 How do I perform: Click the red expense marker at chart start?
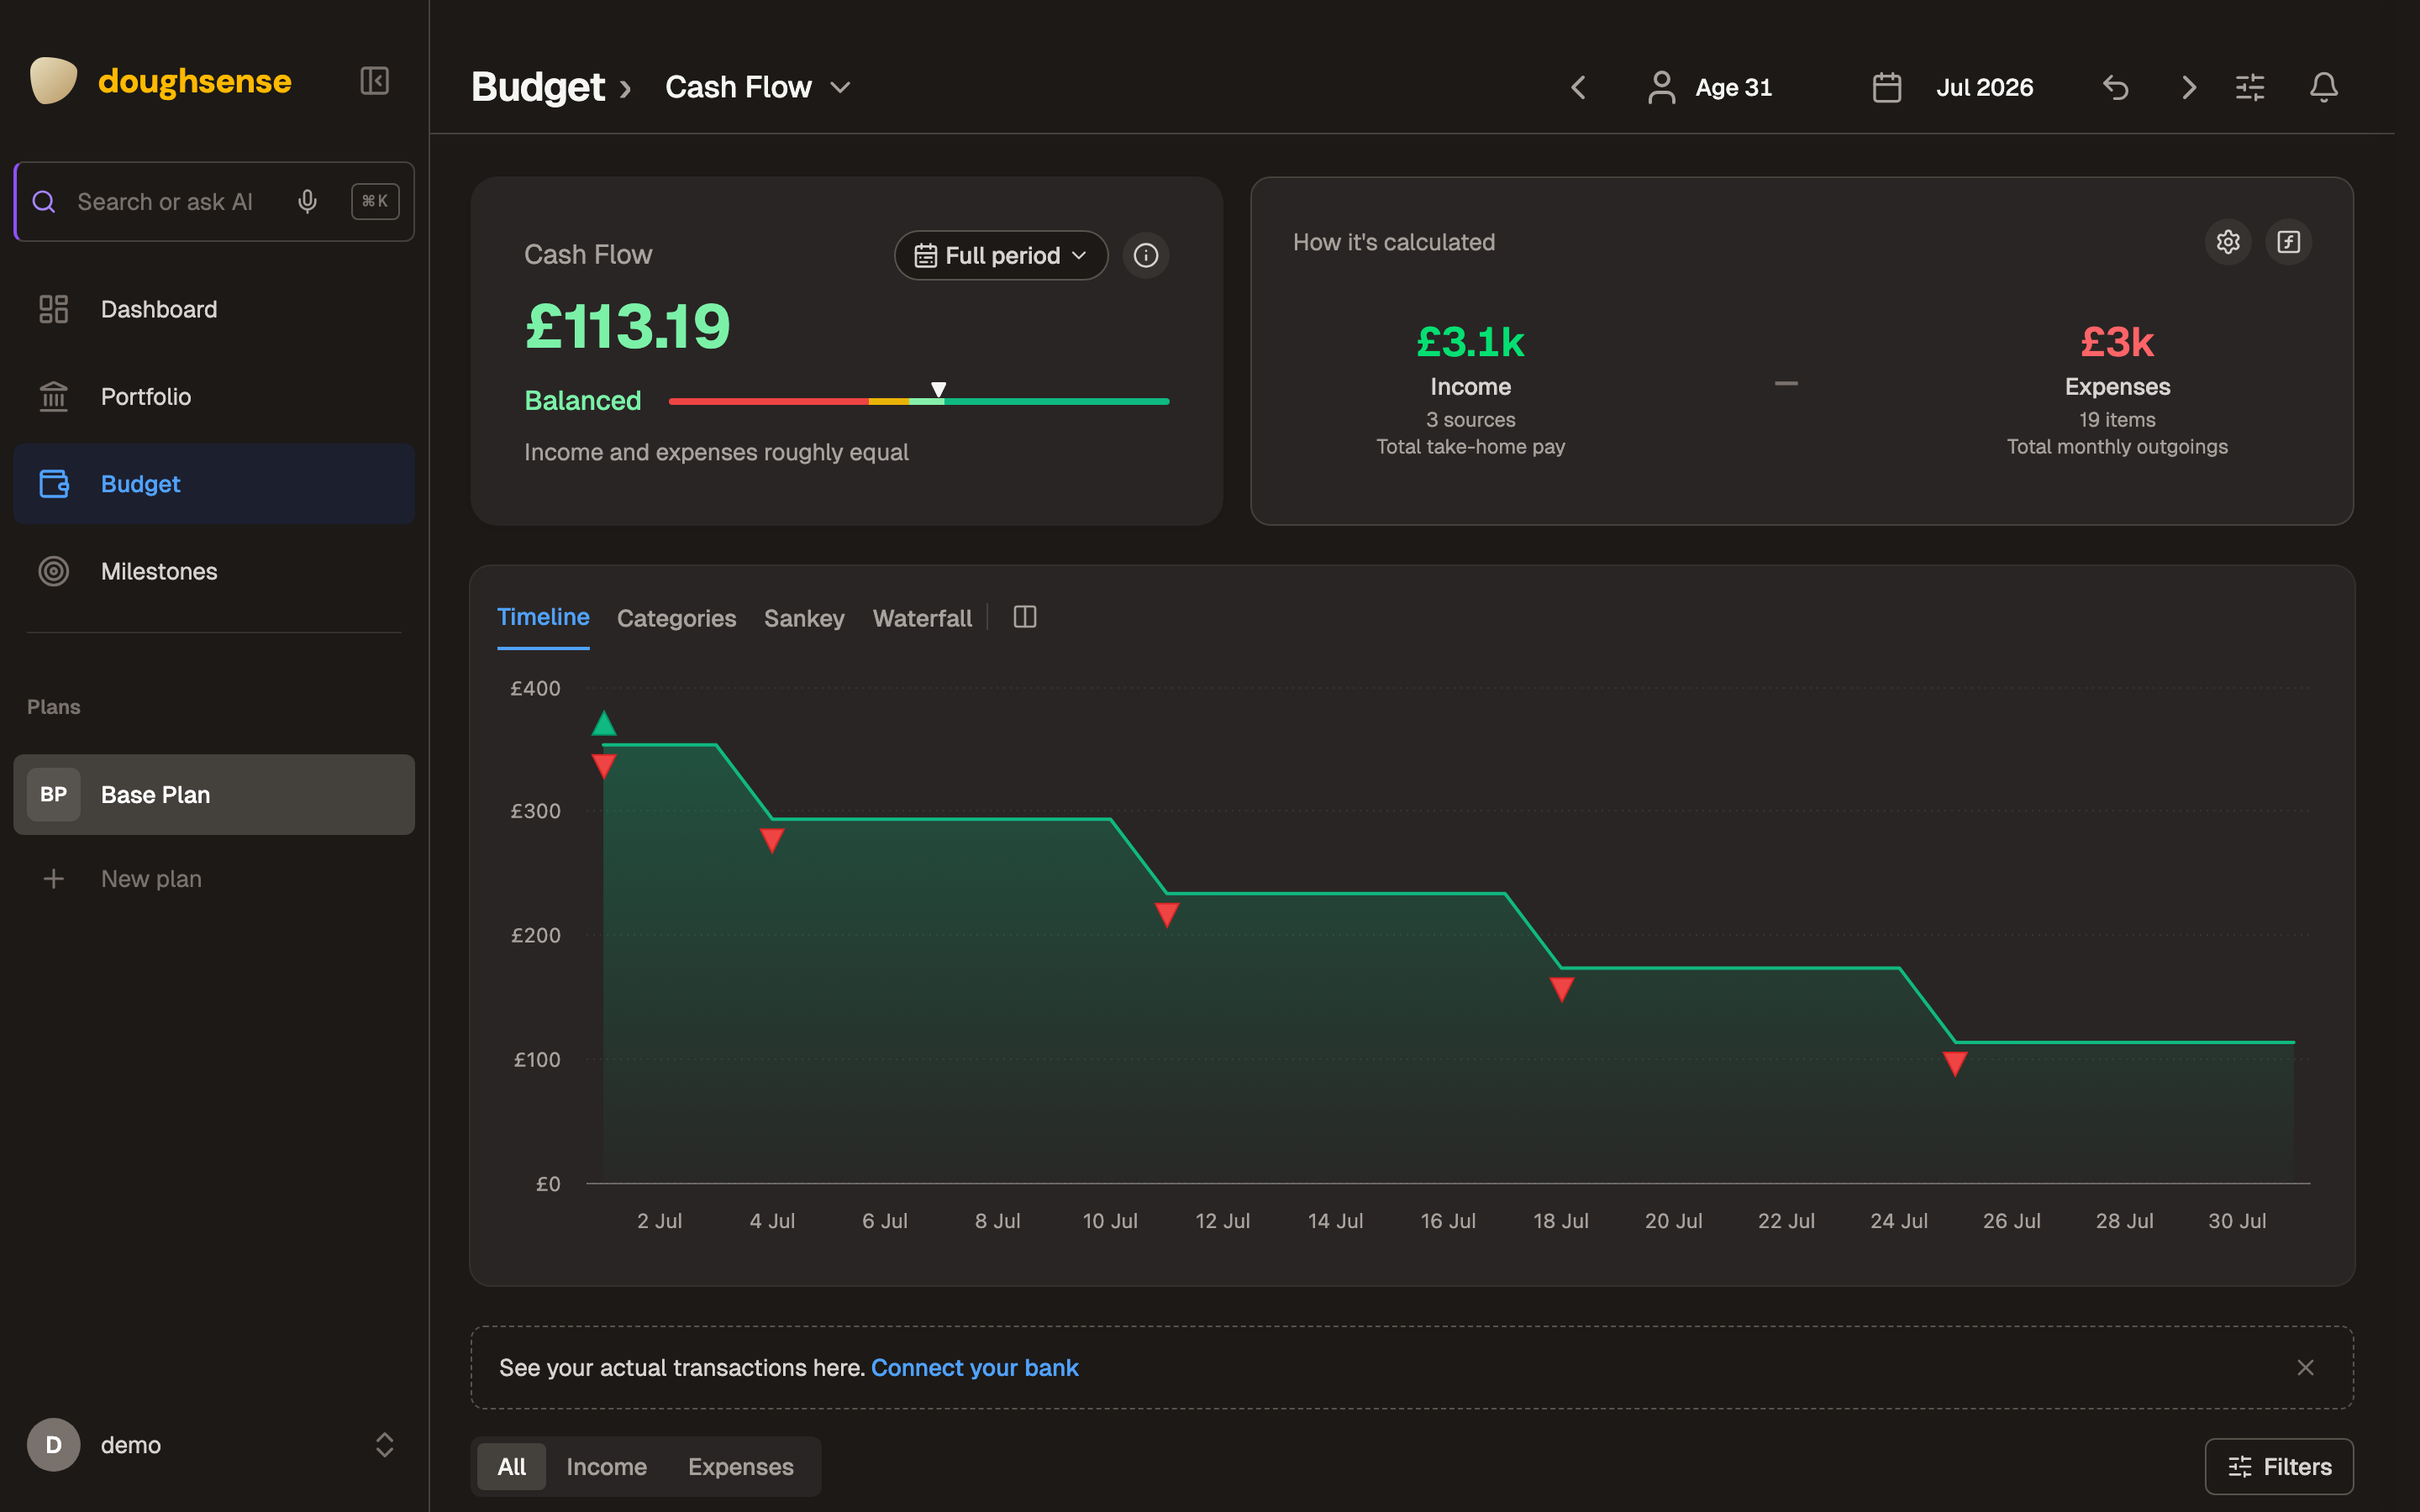[x=604, y=766]
